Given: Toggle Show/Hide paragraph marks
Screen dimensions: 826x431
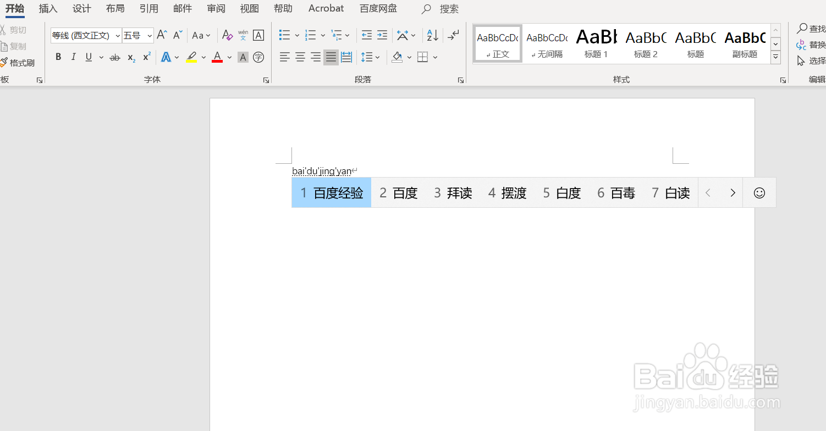Looking at the screenshot, I should pos(453,35).
